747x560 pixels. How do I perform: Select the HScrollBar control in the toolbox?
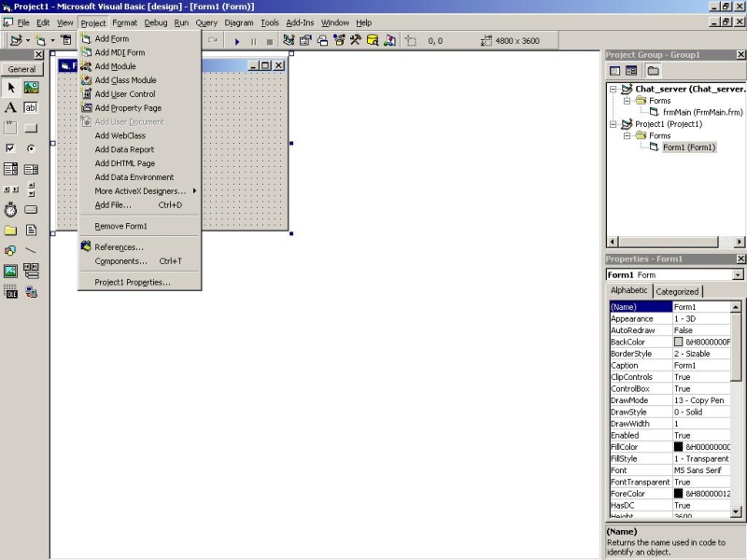click(10, 189)
